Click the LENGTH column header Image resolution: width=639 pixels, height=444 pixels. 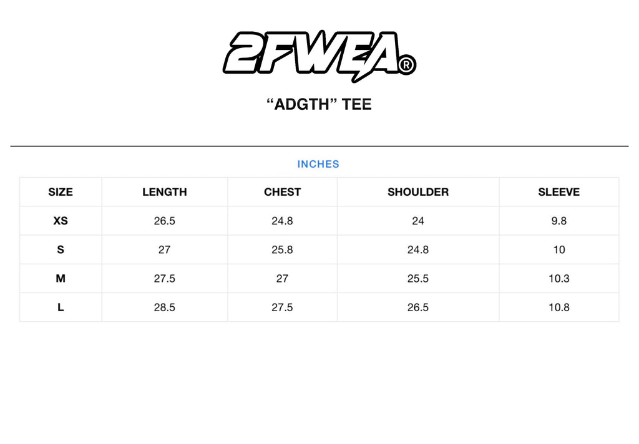click(165, 192)
